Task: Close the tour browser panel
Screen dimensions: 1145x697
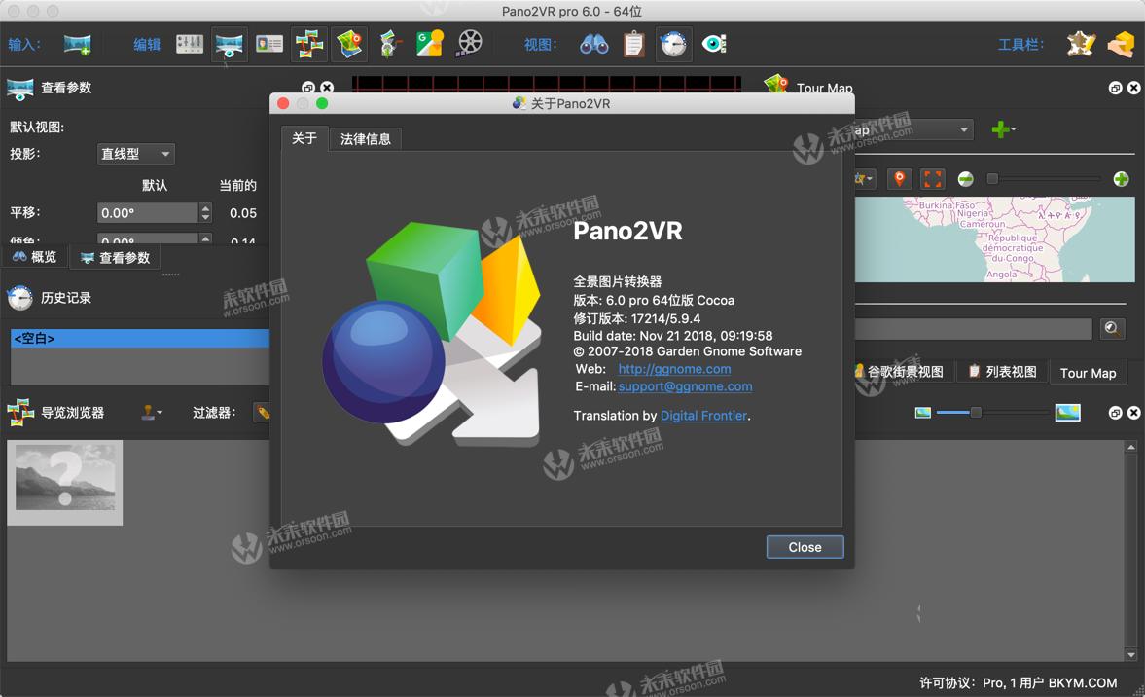Action: (x=1133, y=413)
